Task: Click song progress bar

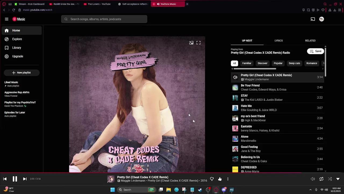Action: [172, 173]
